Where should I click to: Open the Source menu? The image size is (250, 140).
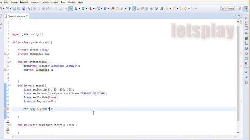click(x=14, y=3)
